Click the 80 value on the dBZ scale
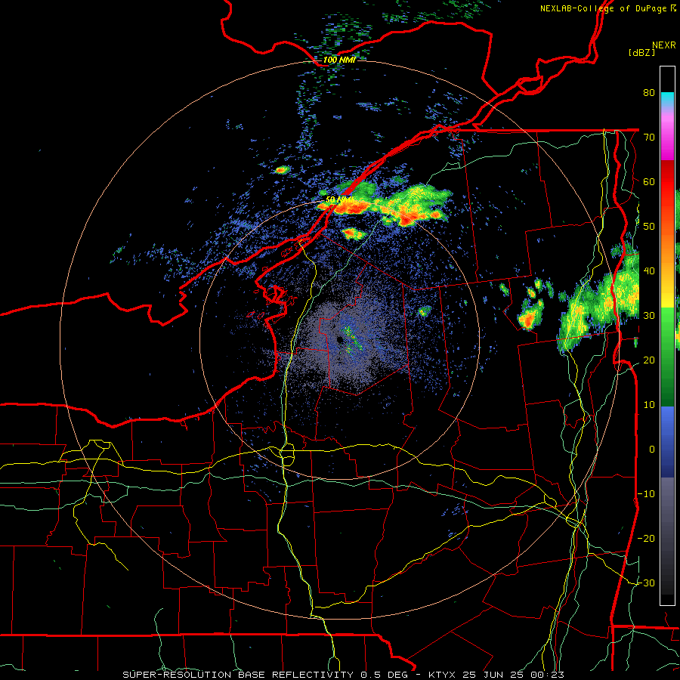The width and height of the screenshot is (680, 680). [x=649, y=93]
